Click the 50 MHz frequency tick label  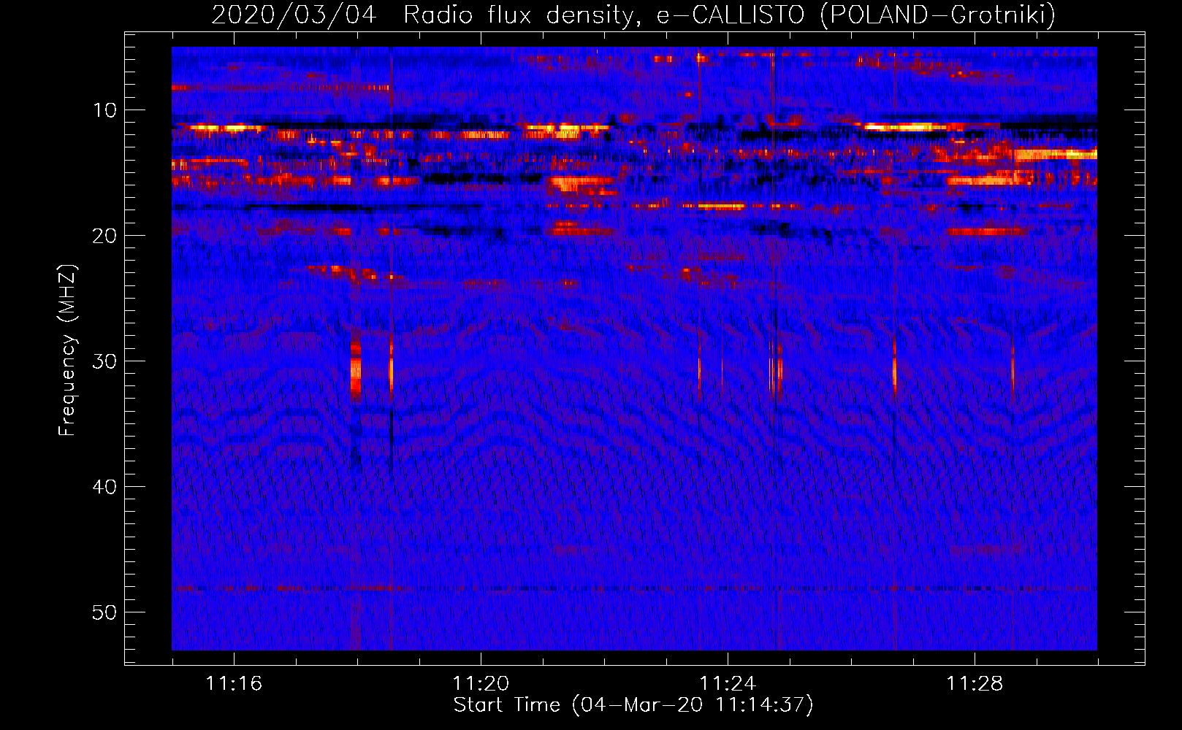(105, 612)
